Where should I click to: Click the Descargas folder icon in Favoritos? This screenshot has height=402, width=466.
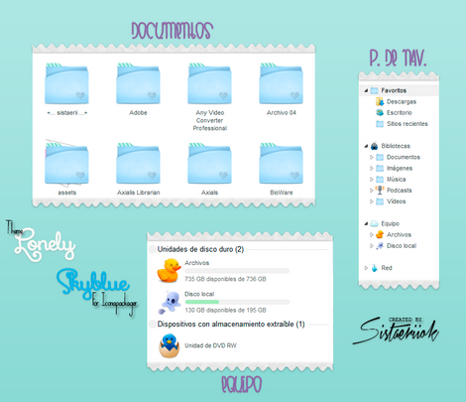(x=380, y=101)
